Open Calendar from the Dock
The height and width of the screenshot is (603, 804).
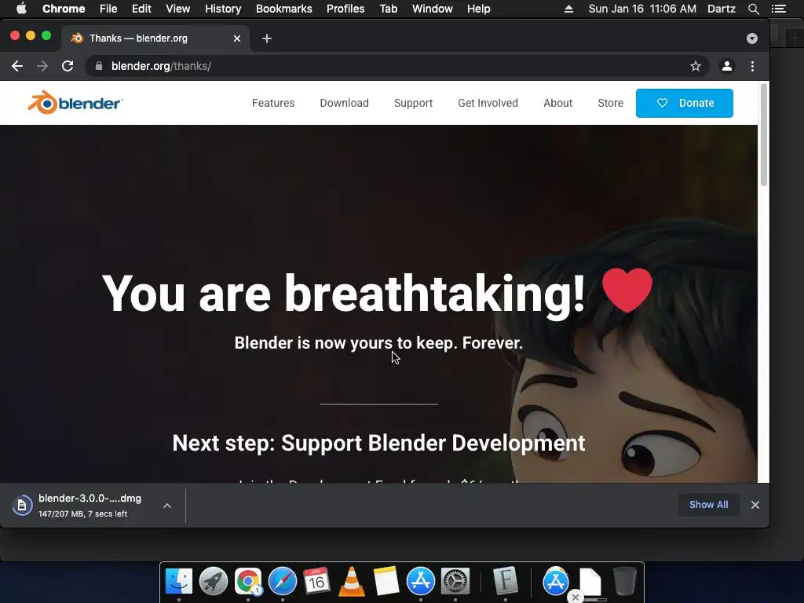tap(316, 582)
